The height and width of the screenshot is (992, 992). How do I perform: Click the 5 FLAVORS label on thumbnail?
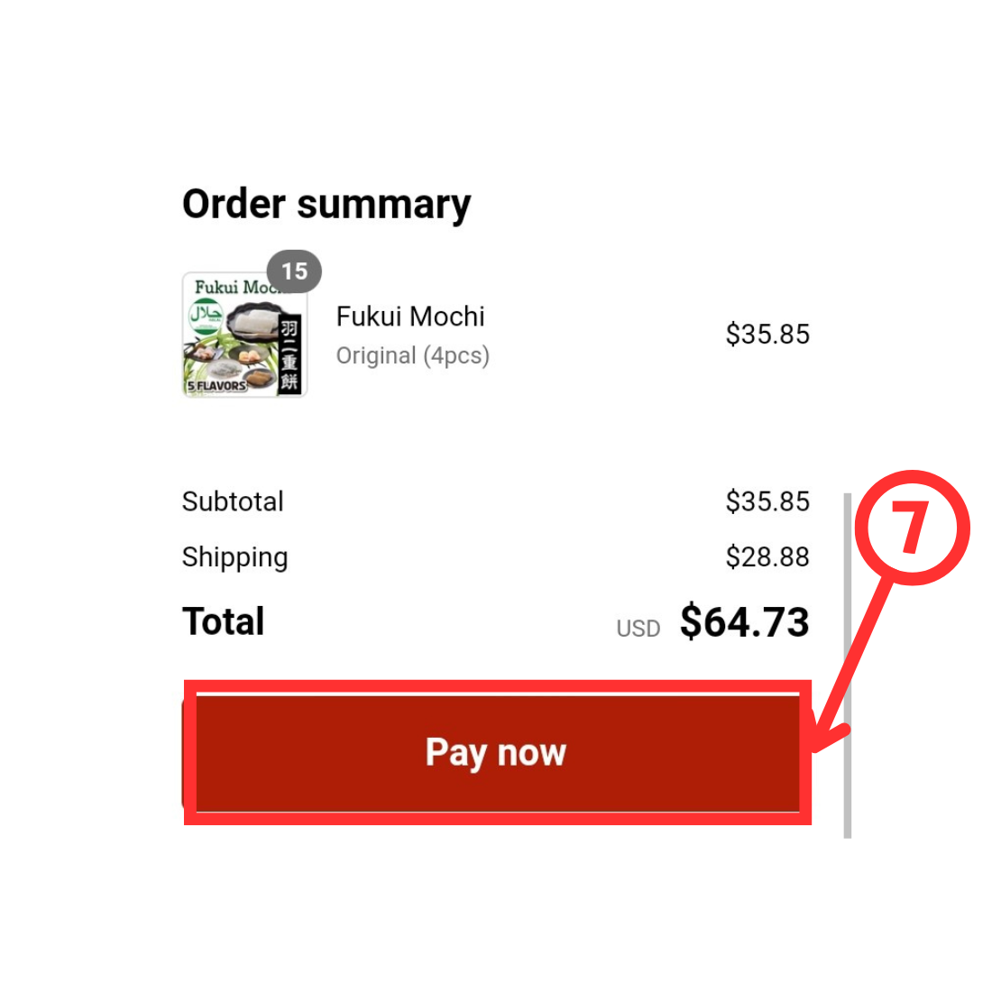216,385
